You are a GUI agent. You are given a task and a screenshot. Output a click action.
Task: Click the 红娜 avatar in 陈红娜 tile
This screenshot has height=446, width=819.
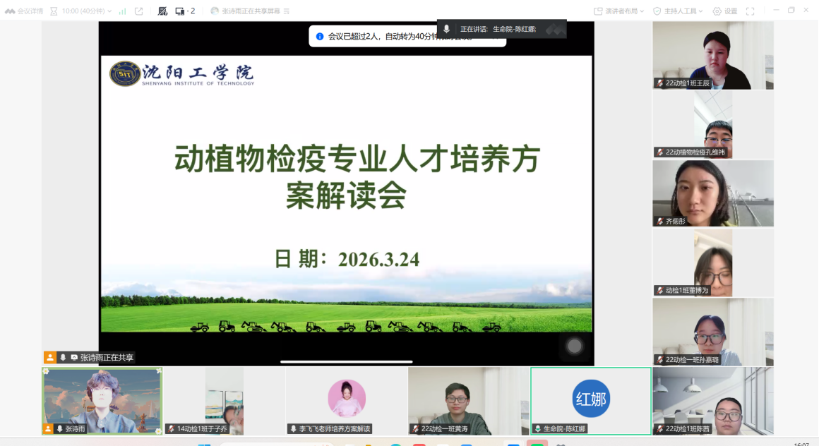[591, 399]
